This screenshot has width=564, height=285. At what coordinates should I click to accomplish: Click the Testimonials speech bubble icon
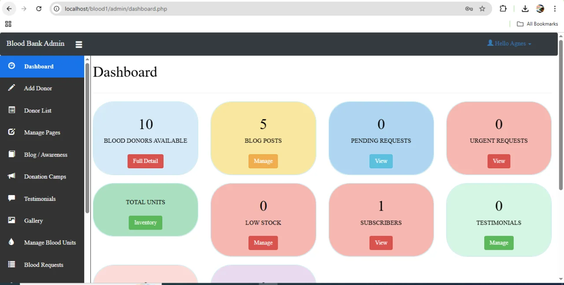12,198
